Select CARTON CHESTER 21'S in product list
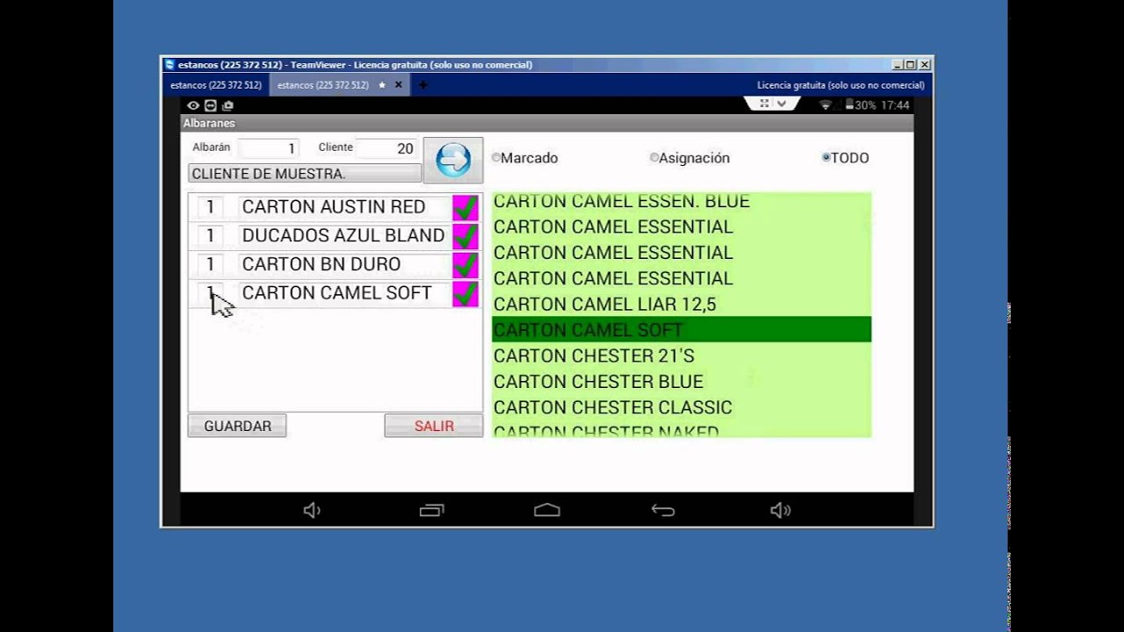This screenshot has width=1124, height=632. pos(681,355)
